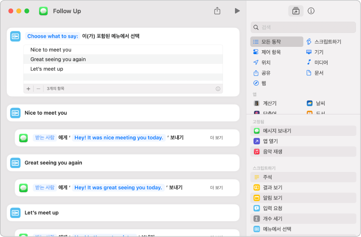Click Messages icon of great seeing action
Image resolution: width=361 pixels, height=237 pixels.
pyautogui.click(x=24, y=188)
